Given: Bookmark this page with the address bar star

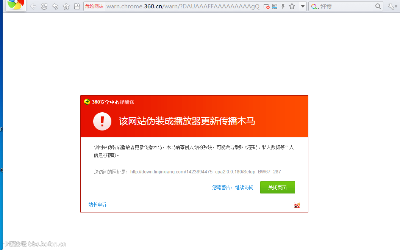Looking at the screenshot, I should click(292, 6).
